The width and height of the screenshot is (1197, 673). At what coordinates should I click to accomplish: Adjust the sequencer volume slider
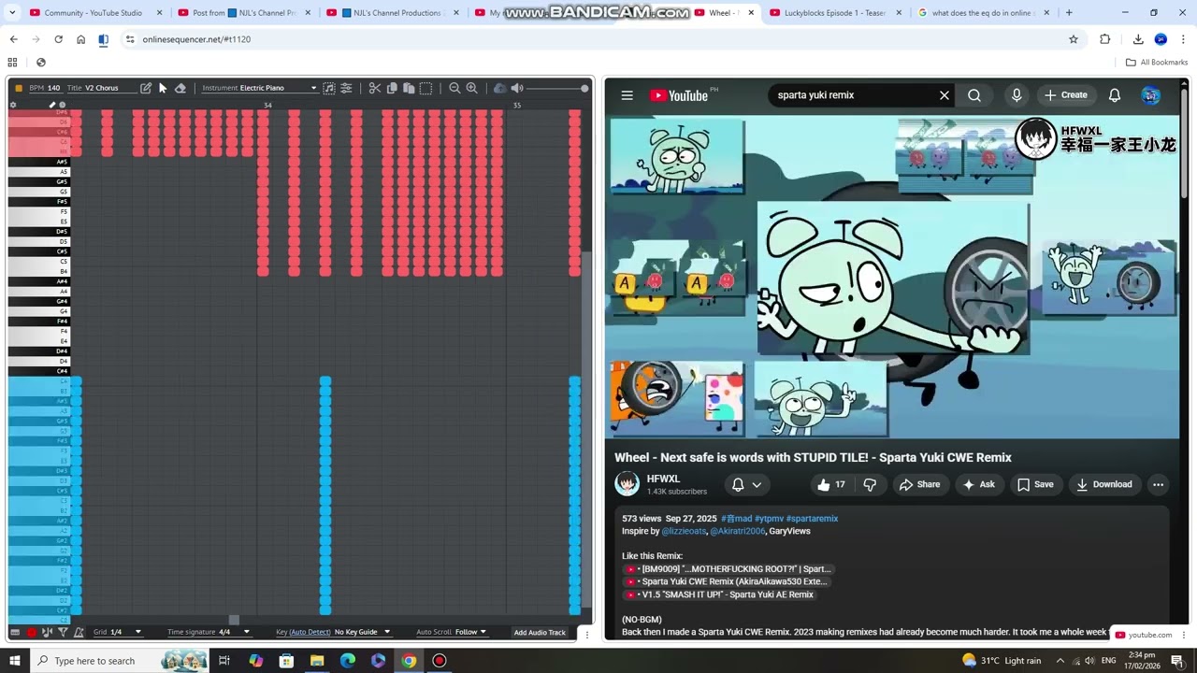pyautogui.click(x=558, y=88)
